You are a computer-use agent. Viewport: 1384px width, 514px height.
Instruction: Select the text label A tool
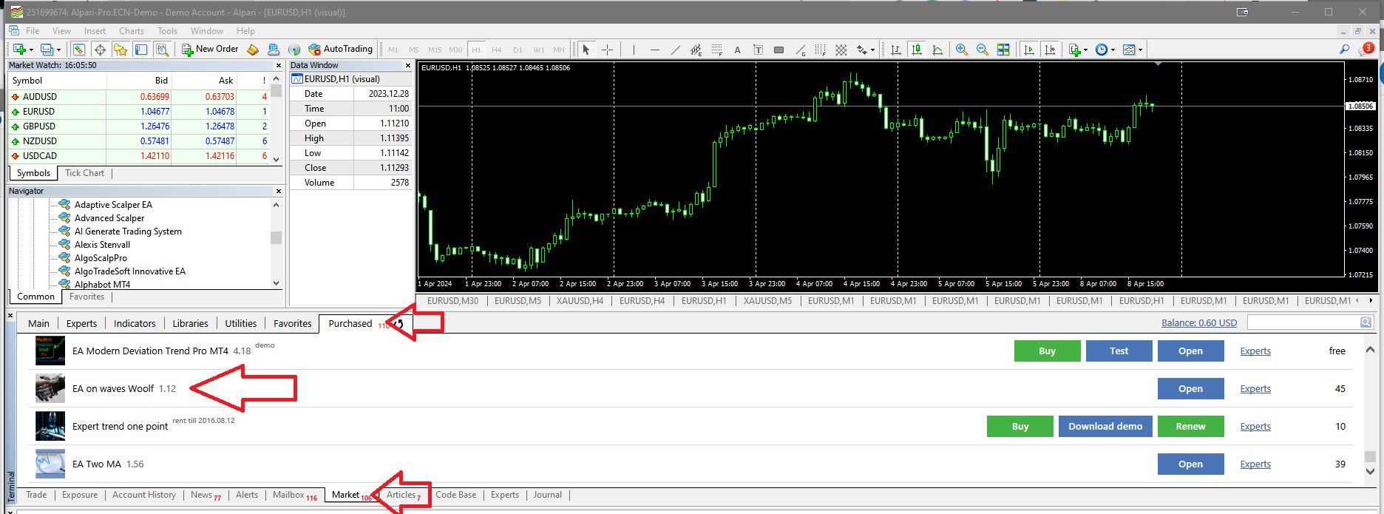pos(737,50)
